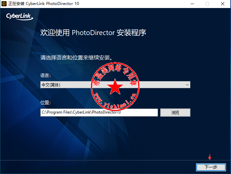Click the 请选择语言和位置来继续安装 text
The height and width of the screenshot is (174, 231).
76,57
